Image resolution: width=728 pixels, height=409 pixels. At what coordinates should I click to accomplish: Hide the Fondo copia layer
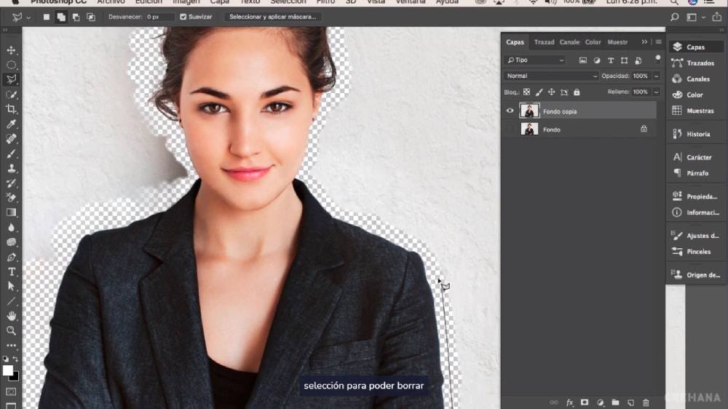pos(510,111)
